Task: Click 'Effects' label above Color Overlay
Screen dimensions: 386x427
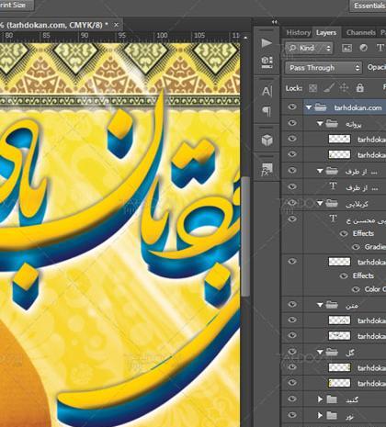Action: [363, 275]
